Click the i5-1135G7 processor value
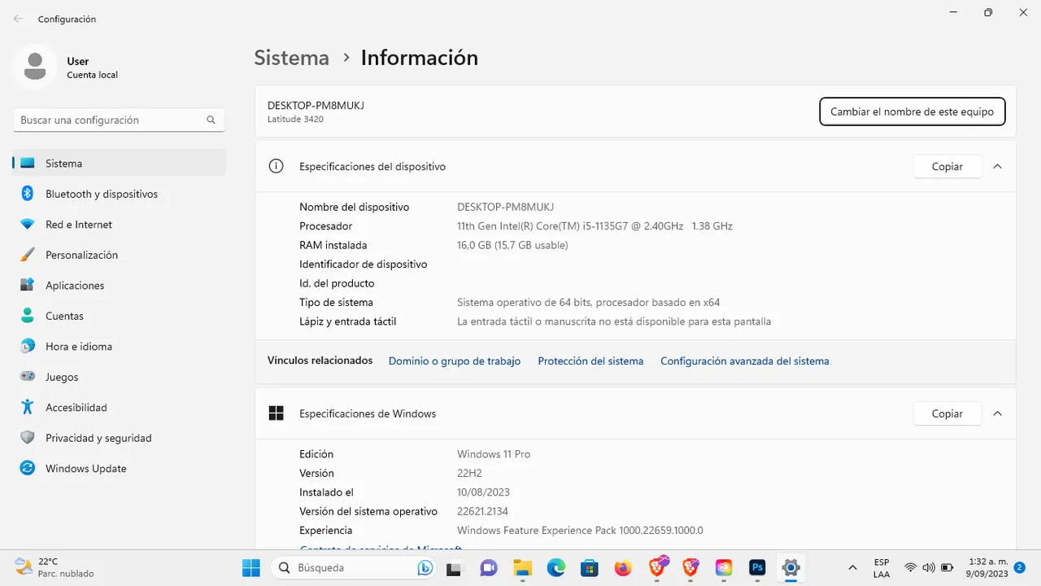1041x586 pixels. point(595,226)
